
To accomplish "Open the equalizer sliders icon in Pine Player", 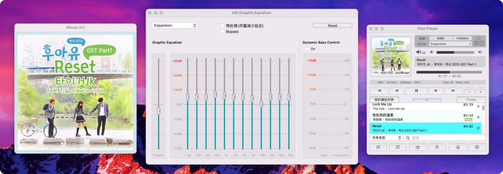I will click(x=476, y=43).
